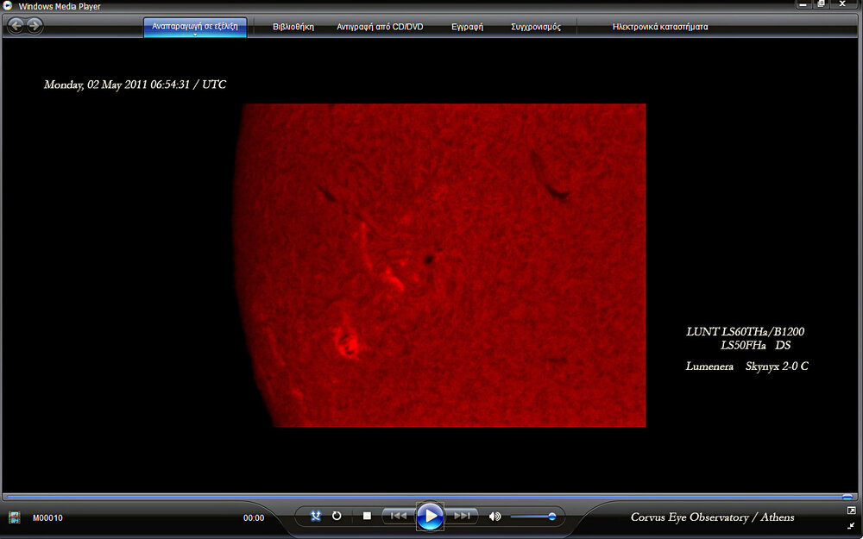
Task: Skip to the next track
Action: pyautogui.click(x=463, y=517)
